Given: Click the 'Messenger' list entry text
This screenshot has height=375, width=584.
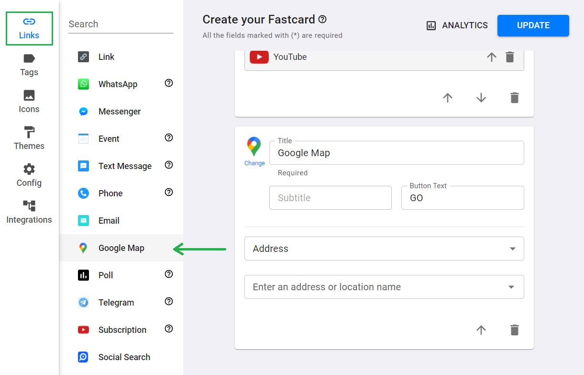Looking at the screenshot, I should [x=120, y=112].
